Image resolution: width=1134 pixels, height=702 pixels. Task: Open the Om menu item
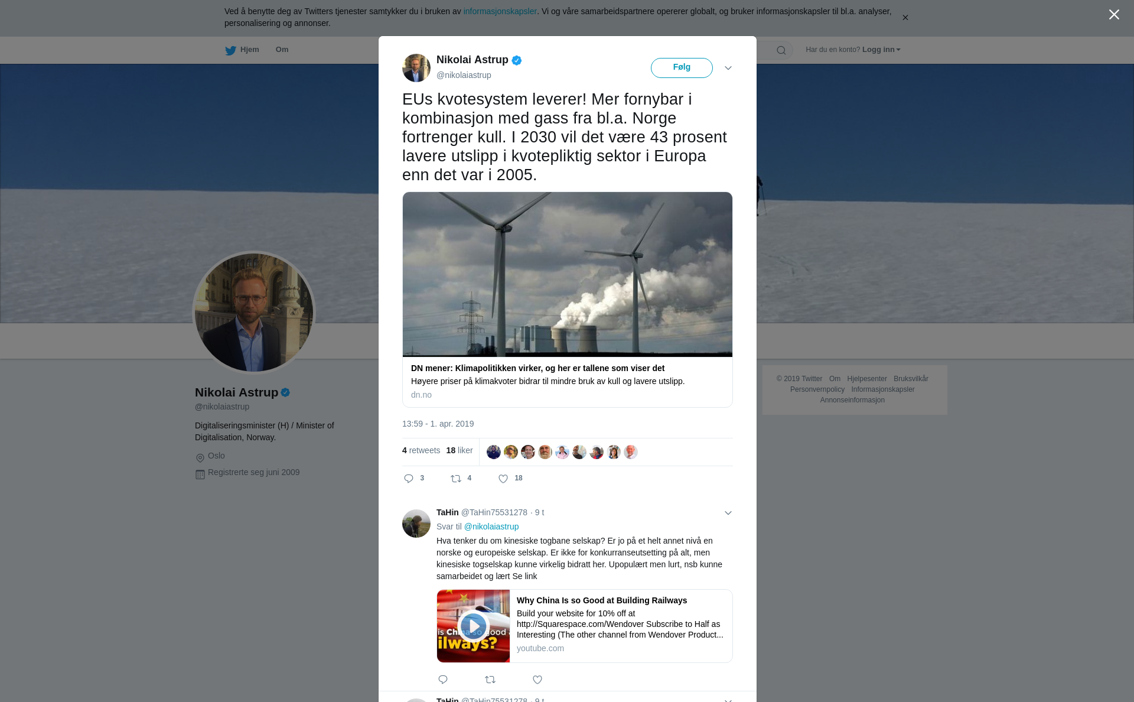point(282,50)
